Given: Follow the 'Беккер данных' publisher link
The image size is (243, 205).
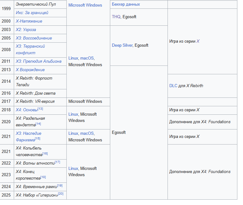Looking at the screenshot, I should click(x=126, y=4).
